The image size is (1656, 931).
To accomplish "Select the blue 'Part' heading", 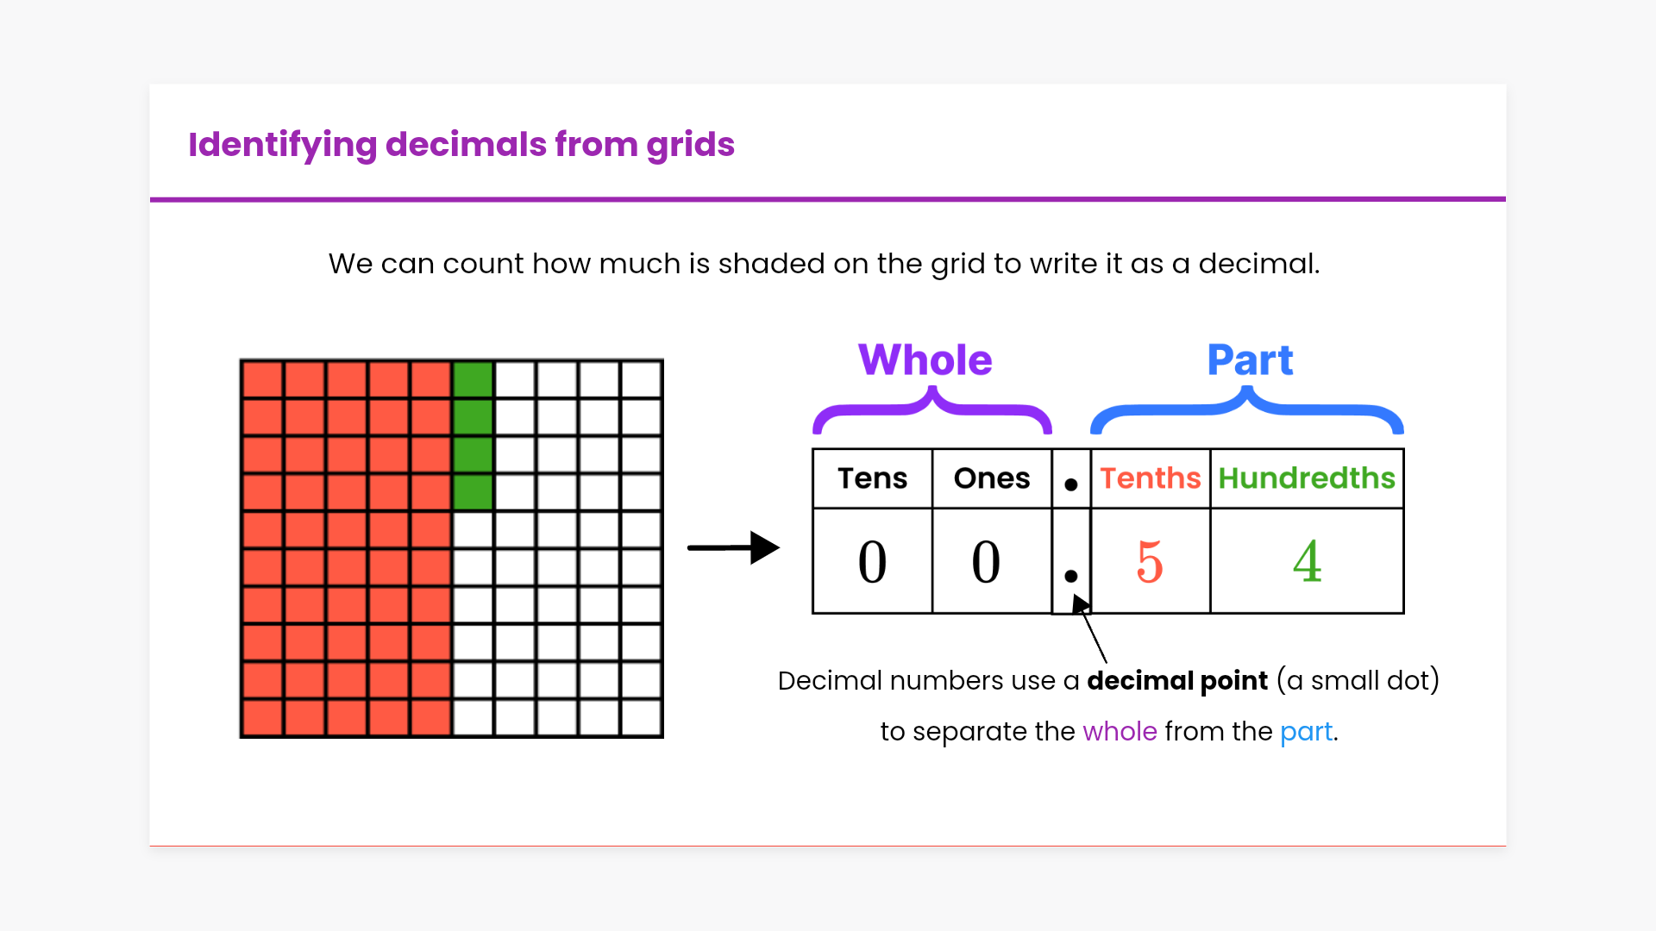I will [1250, 360].
